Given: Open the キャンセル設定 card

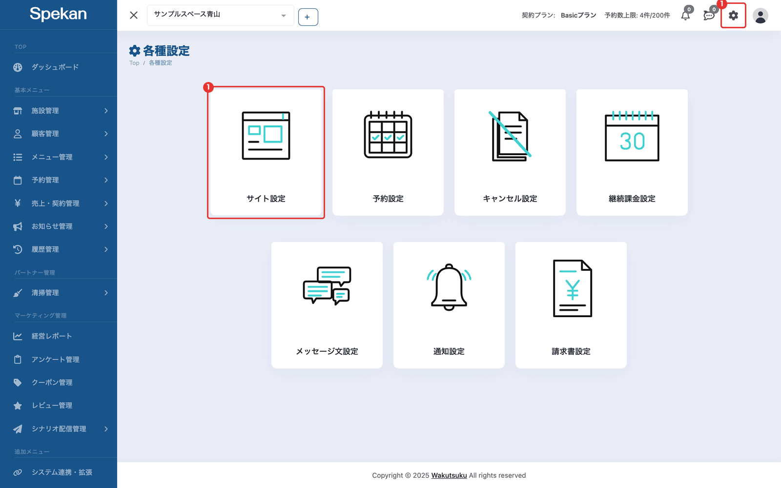Looking at the screenshot, I should (x=510, y=152).
